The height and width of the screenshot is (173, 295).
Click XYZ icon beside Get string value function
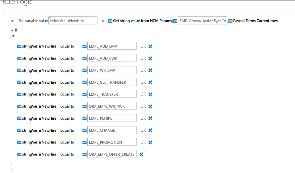[x=110, y=21]
